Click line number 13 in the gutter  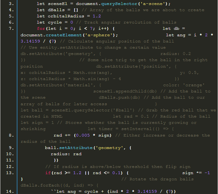(x=10, y=173)
